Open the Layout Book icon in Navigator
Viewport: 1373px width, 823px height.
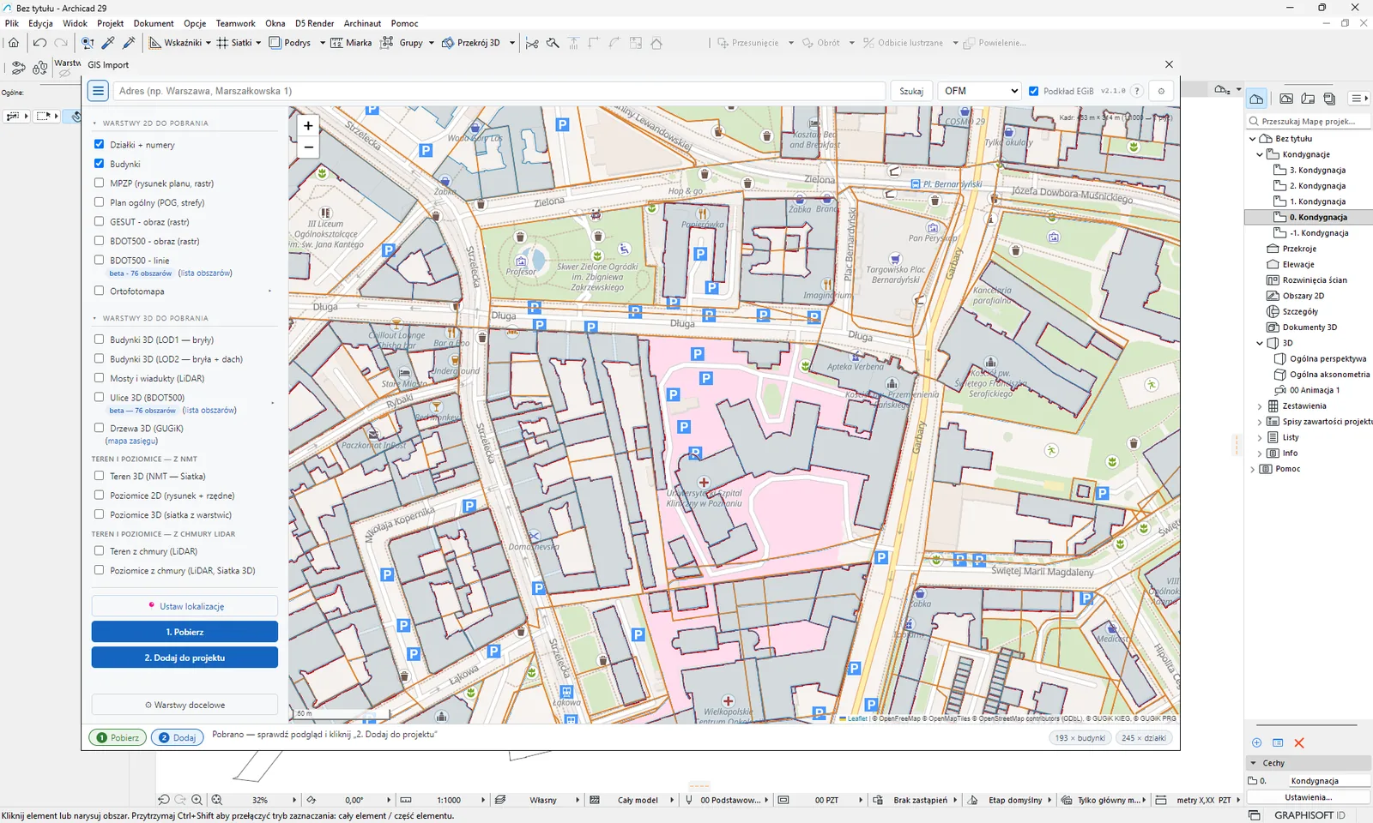click(x=1308, y=99)
